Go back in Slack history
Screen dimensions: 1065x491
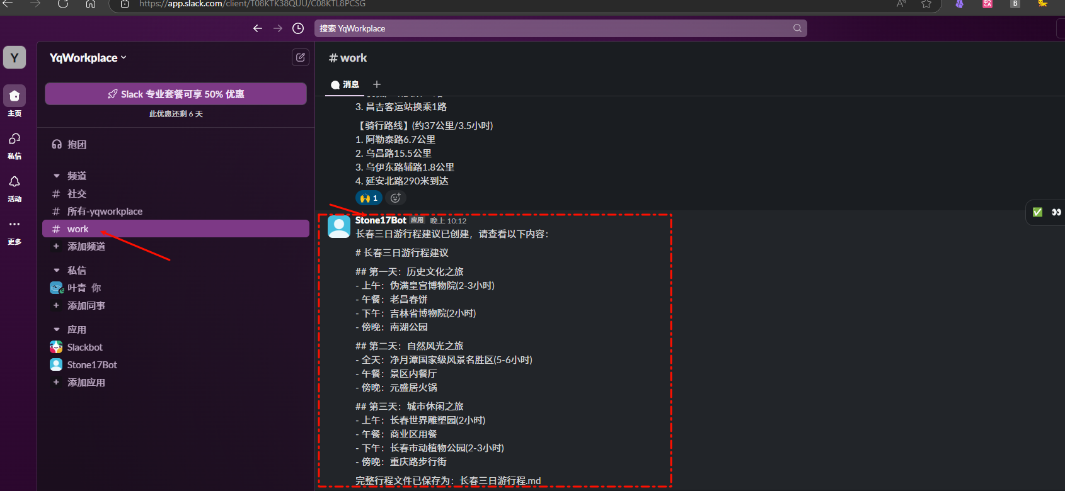coord(258,28)
